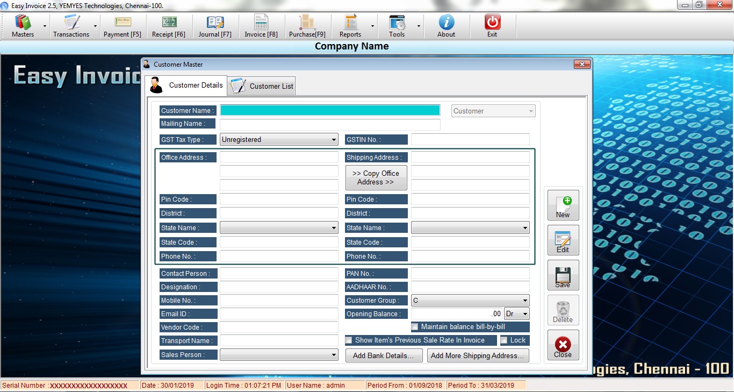734x392 pixels.
Task: Tick Show Item's Previous Sale Rate checkbox
Action: [x=349, y=340]
